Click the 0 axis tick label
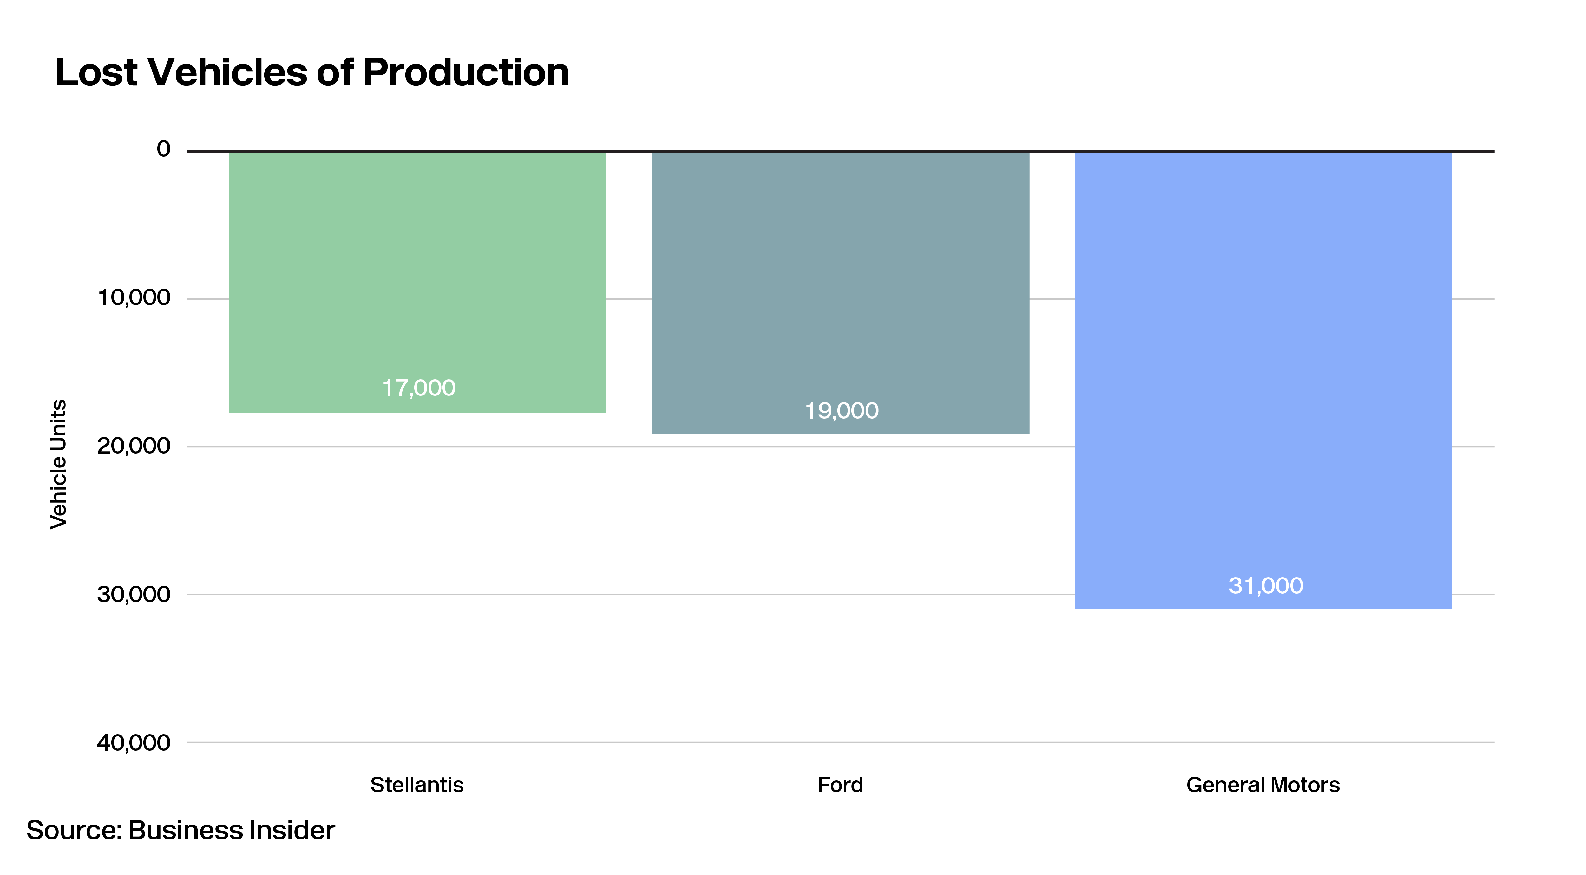Screen dimensions: 1586x875 (x=163, y=149)
